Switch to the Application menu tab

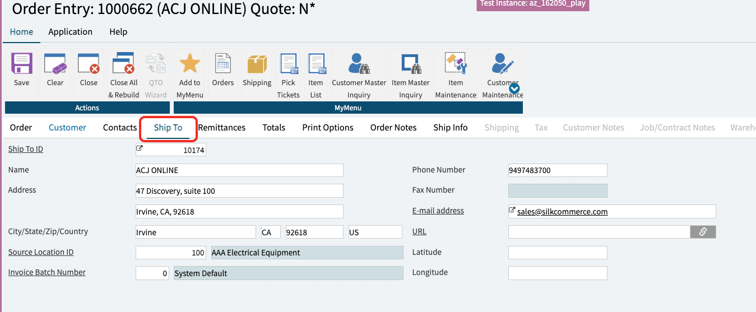coord(70,32)
